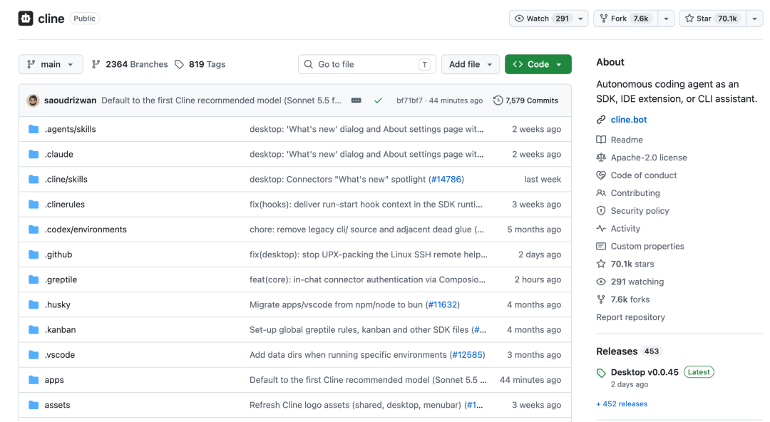This screenshot has width=770, height=422.
Task: Click the folder icon for assets
Action: [34, 405]
